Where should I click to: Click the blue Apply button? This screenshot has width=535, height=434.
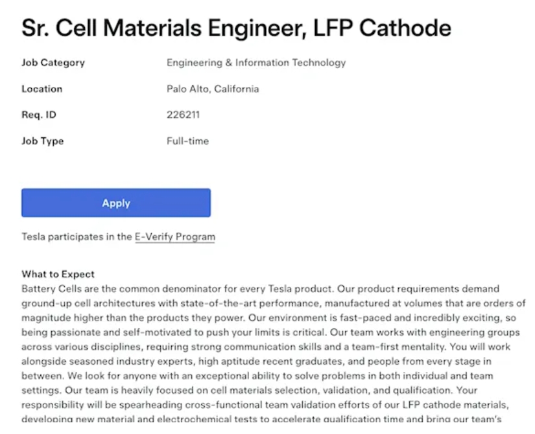pos(116,203)
